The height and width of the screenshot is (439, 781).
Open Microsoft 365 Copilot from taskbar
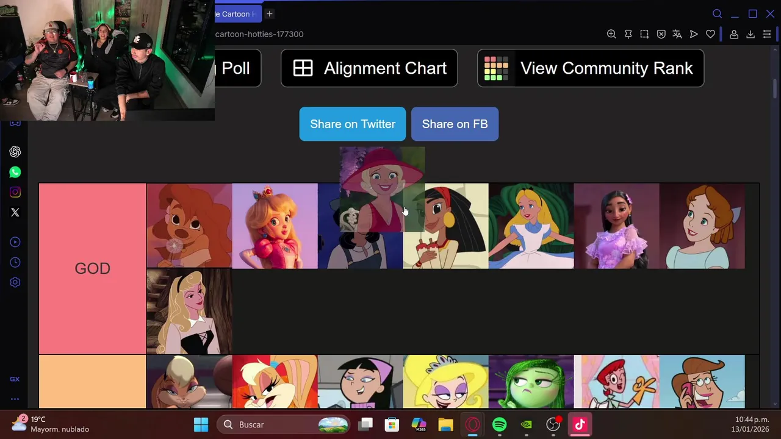coord(419,424)
